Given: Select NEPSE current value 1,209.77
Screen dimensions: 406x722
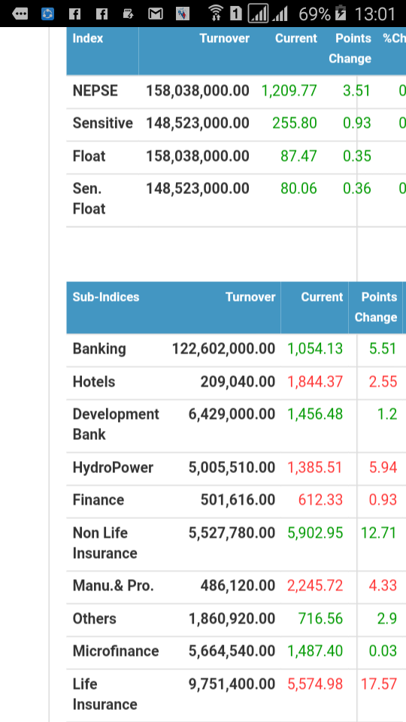Looking at the screenshot, I should 289,91.
